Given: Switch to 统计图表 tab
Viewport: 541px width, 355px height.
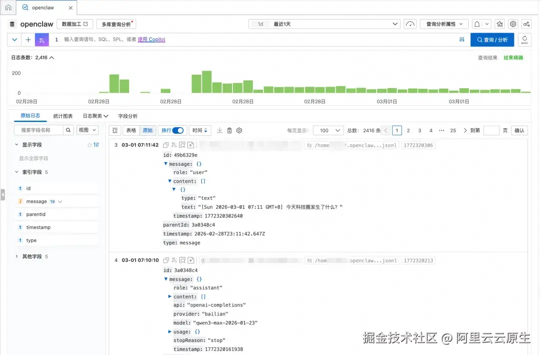Looking at the screenshot, I should point(63,116).
